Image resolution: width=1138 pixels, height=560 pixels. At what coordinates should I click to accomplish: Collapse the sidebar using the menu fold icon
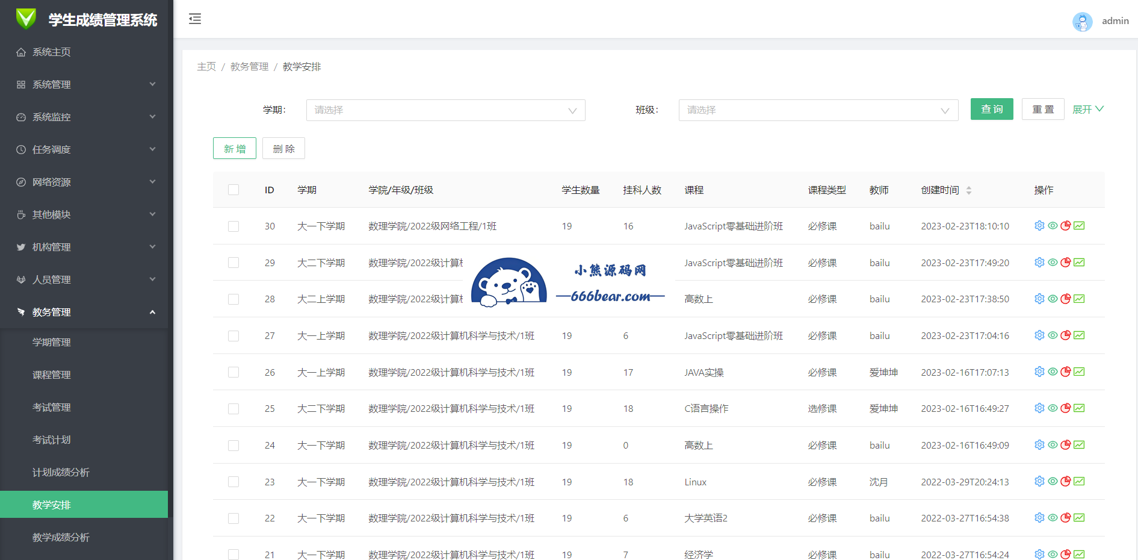pos(195,19)
